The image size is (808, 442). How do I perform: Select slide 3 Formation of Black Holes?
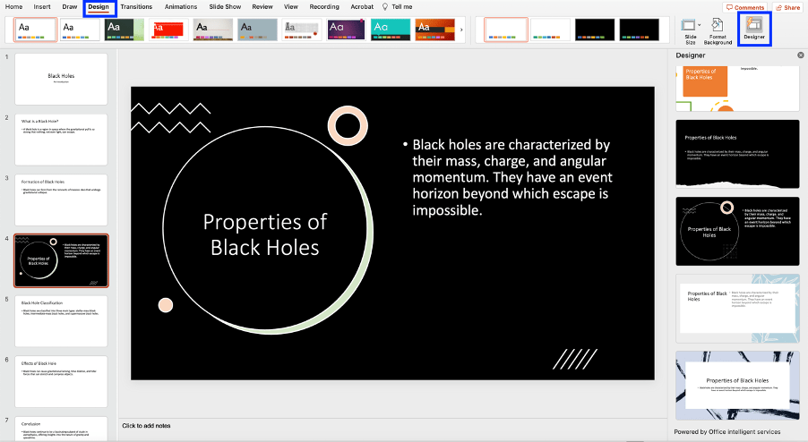[x=61, y=200]
